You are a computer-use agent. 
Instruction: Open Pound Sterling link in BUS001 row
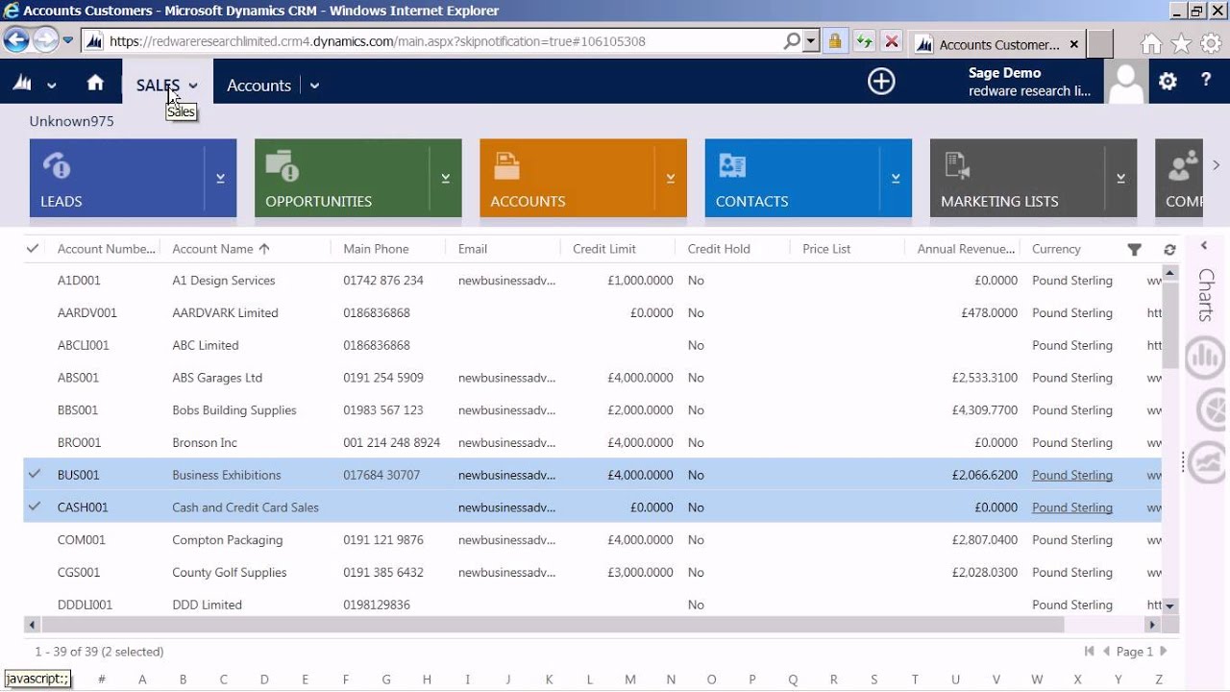pos(1072,475)
